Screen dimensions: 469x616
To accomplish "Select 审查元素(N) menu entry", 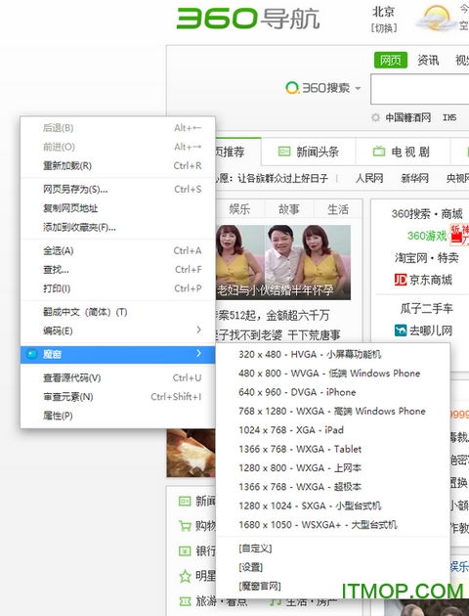I will 117,397.
